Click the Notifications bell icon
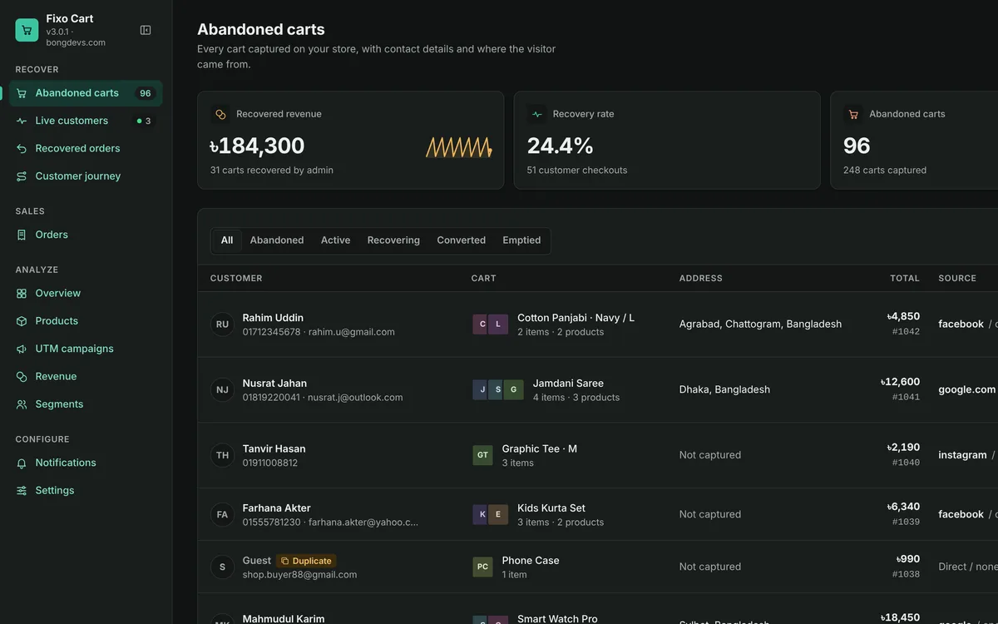 [22, 463]
